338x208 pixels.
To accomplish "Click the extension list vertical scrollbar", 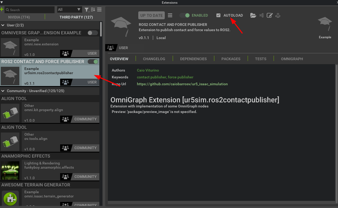I will click(x=101, y=29).
